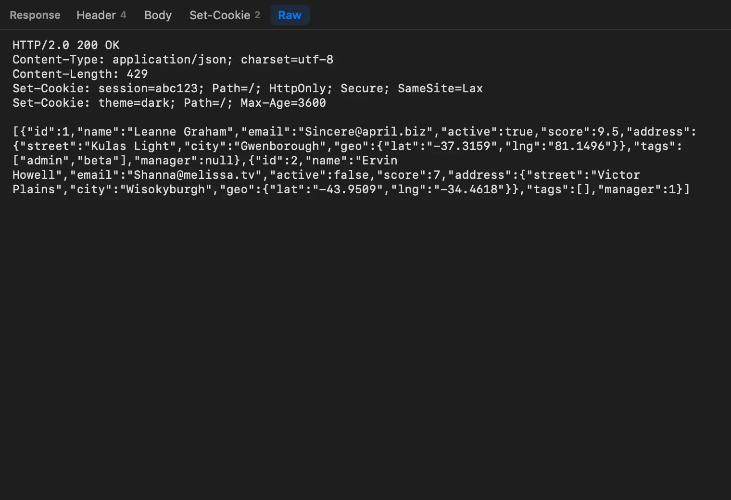Open the Body tab
This screenshot has height=500, width=731.
pyautogui.click(x=158, y=15)
